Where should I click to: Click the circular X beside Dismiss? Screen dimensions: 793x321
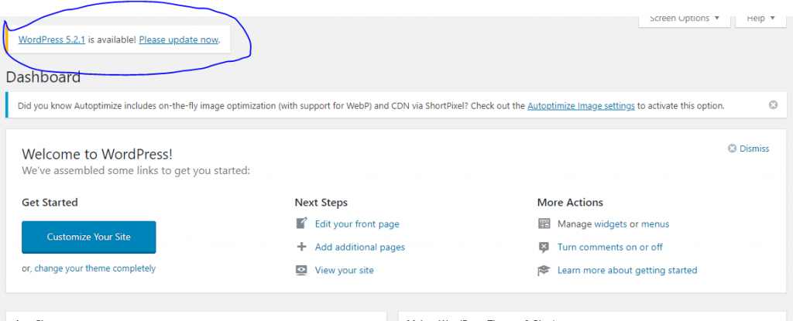coord(732,149)
